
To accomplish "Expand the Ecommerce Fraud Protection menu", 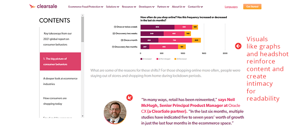I will (86, 7).
